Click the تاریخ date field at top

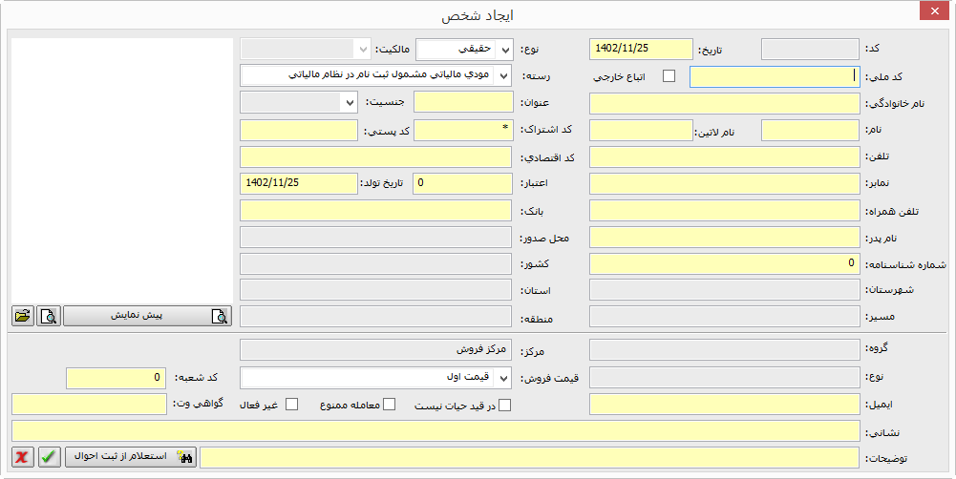pos(641,50)
